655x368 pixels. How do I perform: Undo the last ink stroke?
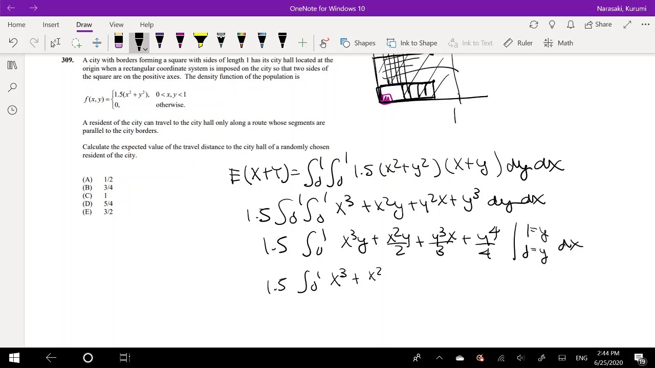(x=13, y=43)
